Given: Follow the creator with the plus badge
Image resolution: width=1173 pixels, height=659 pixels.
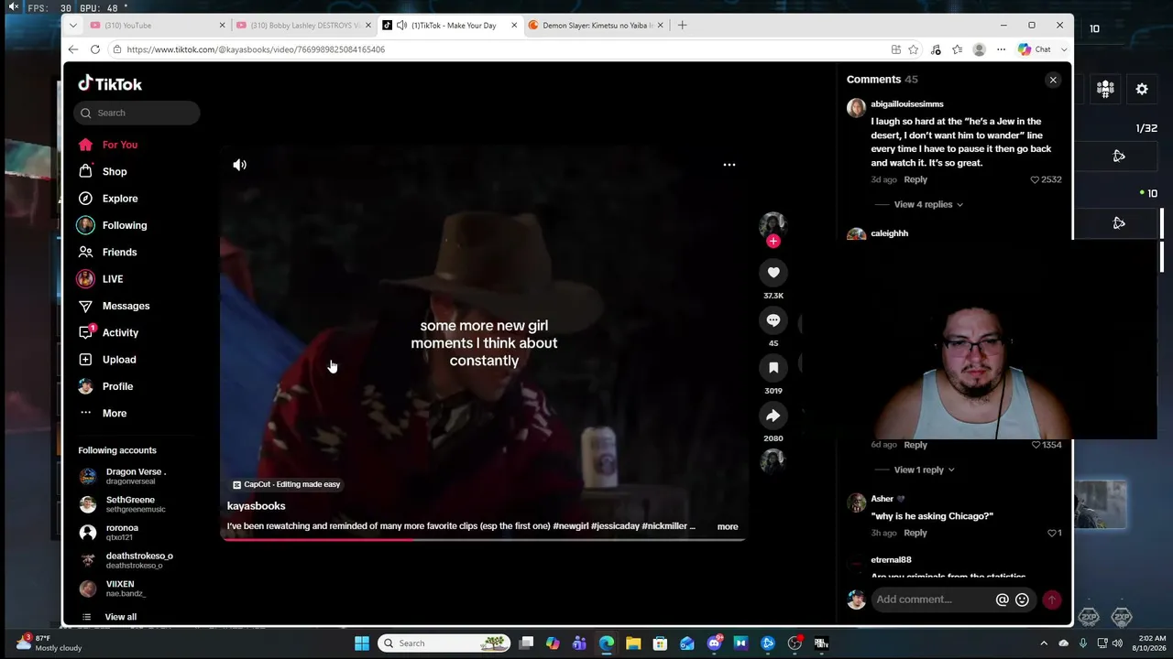Looking at the screenshot, I should coord(773,242).
